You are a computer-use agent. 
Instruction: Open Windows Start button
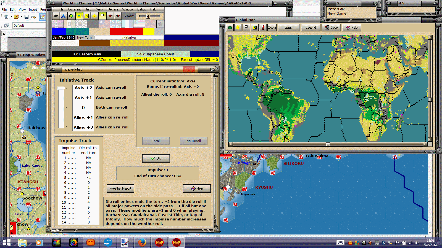pos(7,243)
